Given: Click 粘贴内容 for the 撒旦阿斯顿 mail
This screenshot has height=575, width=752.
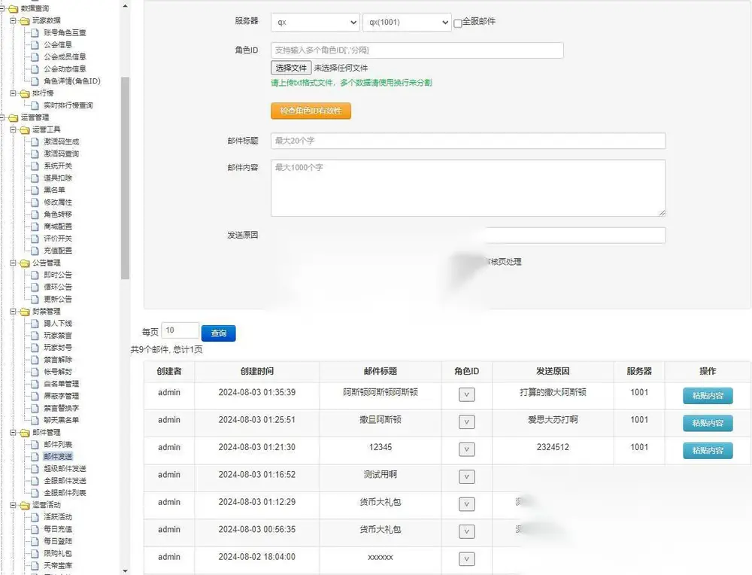Looking at the screenshot, I should (x=708, y=423).
